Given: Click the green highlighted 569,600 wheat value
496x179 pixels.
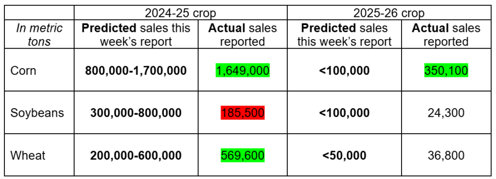Looking at the screenshot, I should pyautogui.click(x=242, y=155).
